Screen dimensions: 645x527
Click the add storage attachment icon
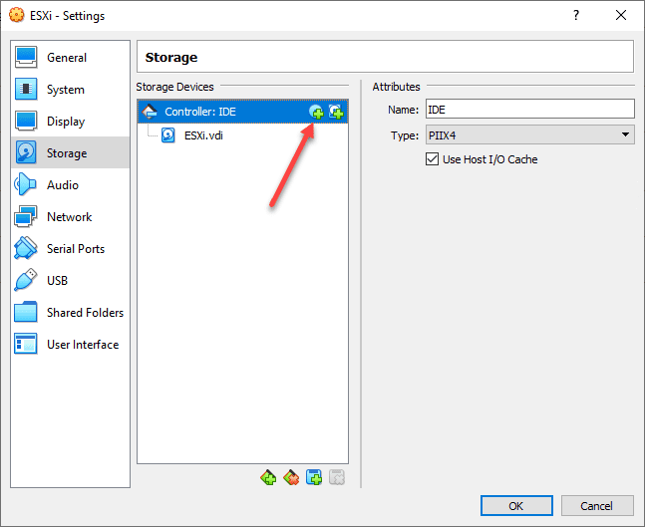314,477
